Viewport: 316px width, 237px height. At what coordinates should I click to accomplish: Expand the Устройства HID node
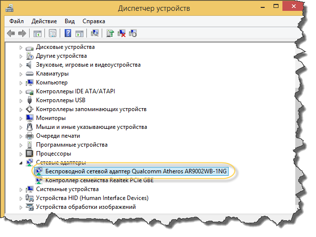(21, 198)
